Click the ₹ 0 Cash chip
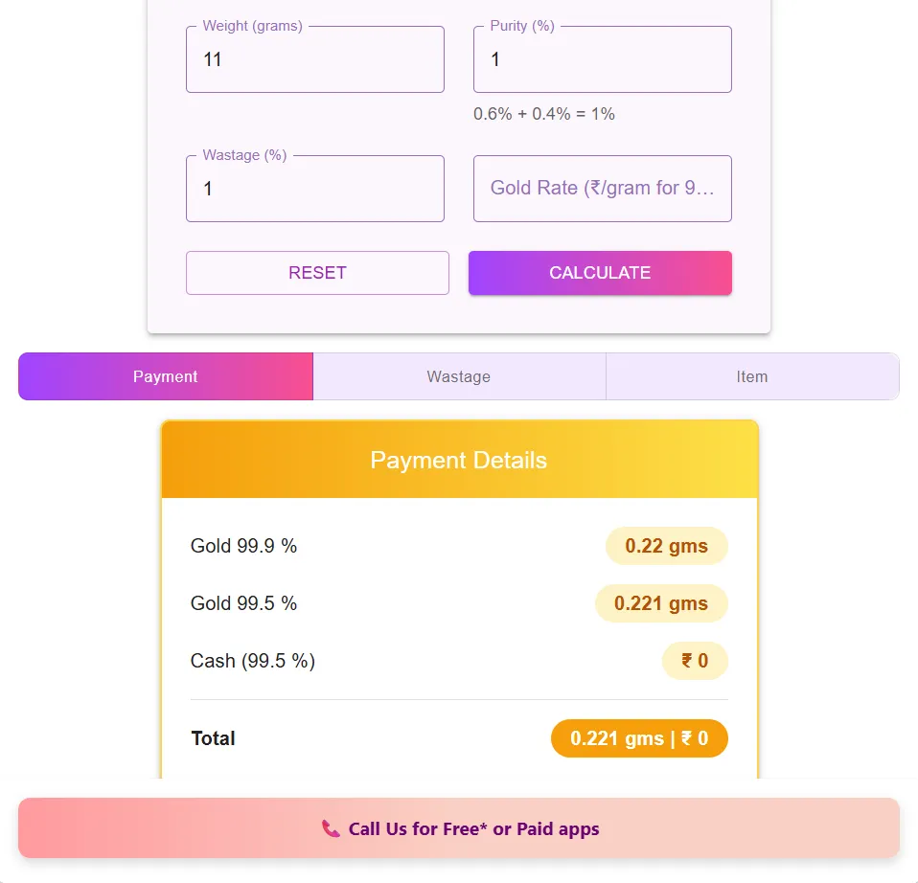The width and height of the screenshot is (918, 883). (x=694, y=661)
